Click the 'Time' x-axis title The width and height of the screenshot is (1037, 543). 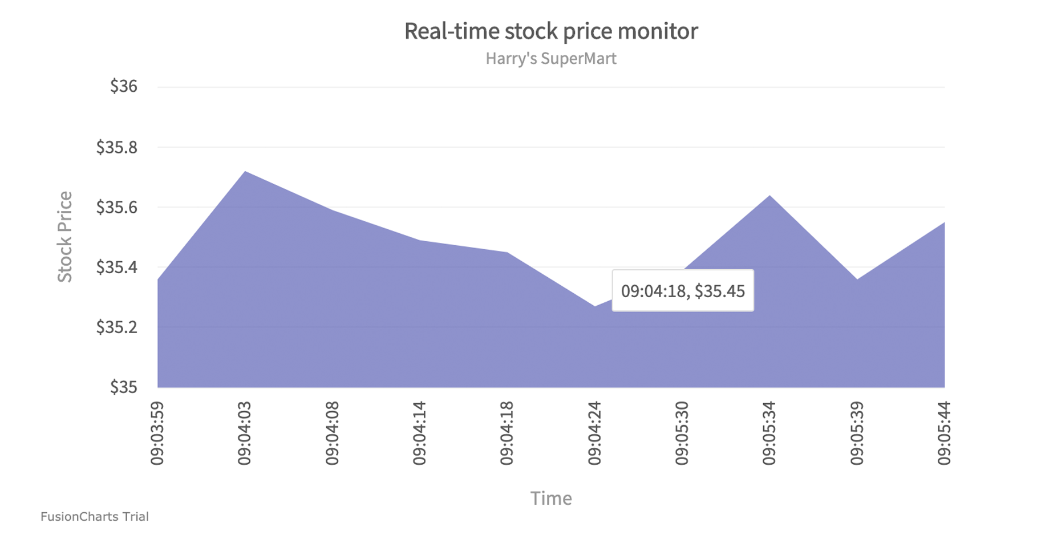[550, 499]
